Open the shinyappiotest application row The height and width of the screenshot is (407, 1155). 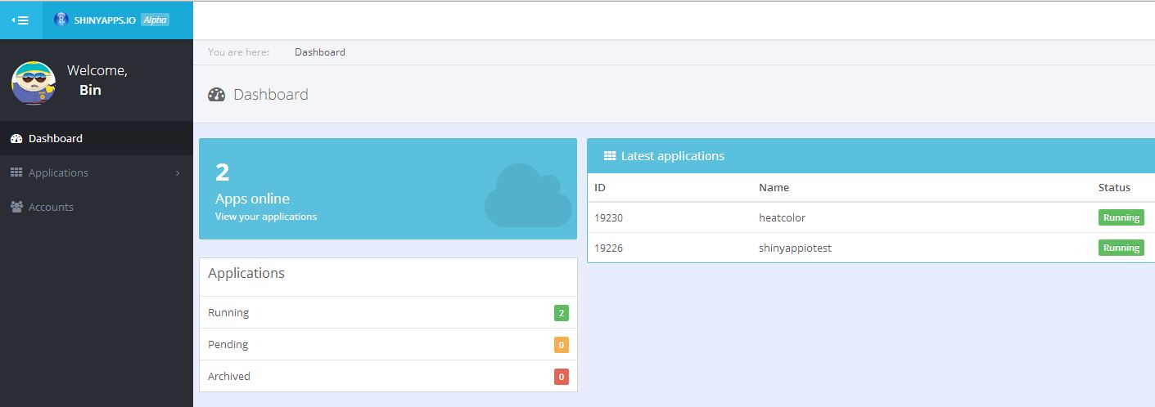coord(795,248)
